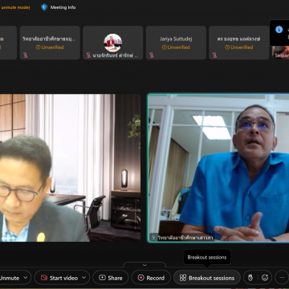Viewport: 289px width, 289px height.
Task: Start recording with Record button
Action: pyautogui.click(x=151, y=278)
